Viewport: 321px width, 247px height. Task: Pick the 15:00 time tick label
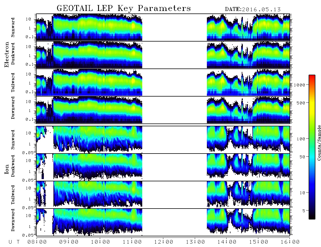coord(259,242)
